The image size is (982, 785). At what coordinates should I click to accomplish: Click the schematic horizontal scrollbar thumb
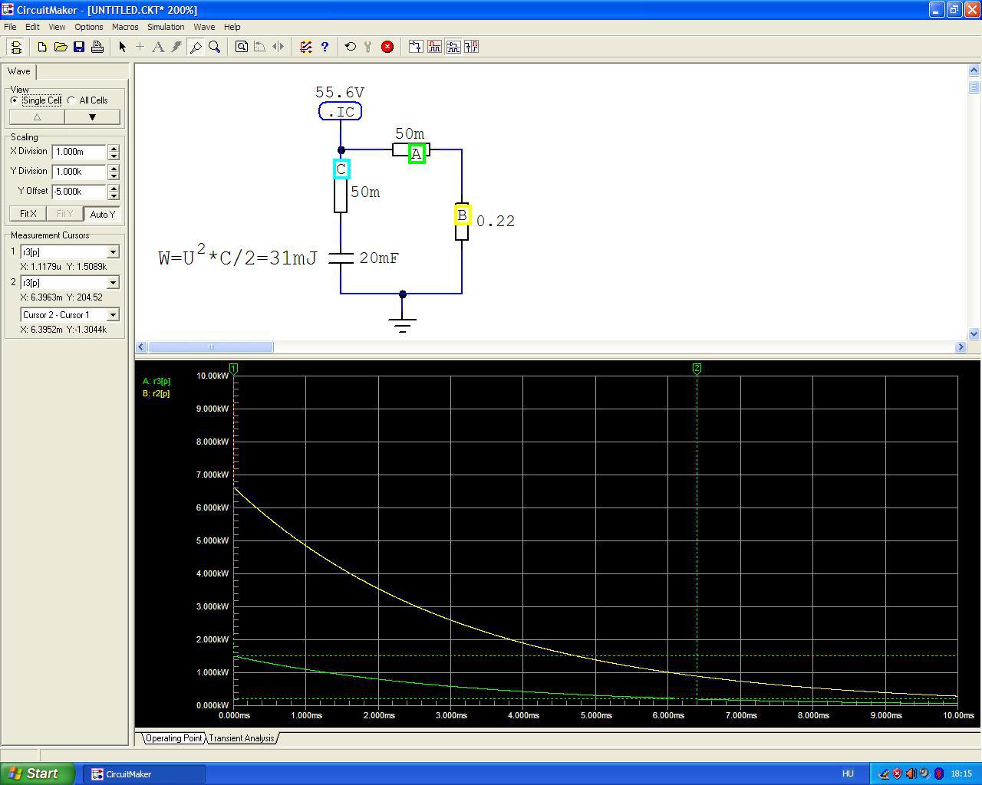click(211, 347)
